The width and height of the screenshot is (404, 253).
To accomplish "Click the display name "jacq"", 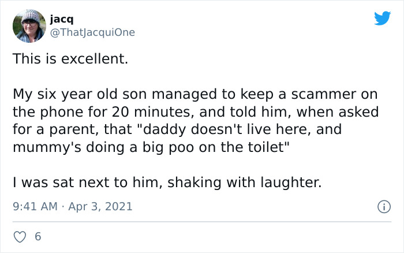I will point(61,20).
